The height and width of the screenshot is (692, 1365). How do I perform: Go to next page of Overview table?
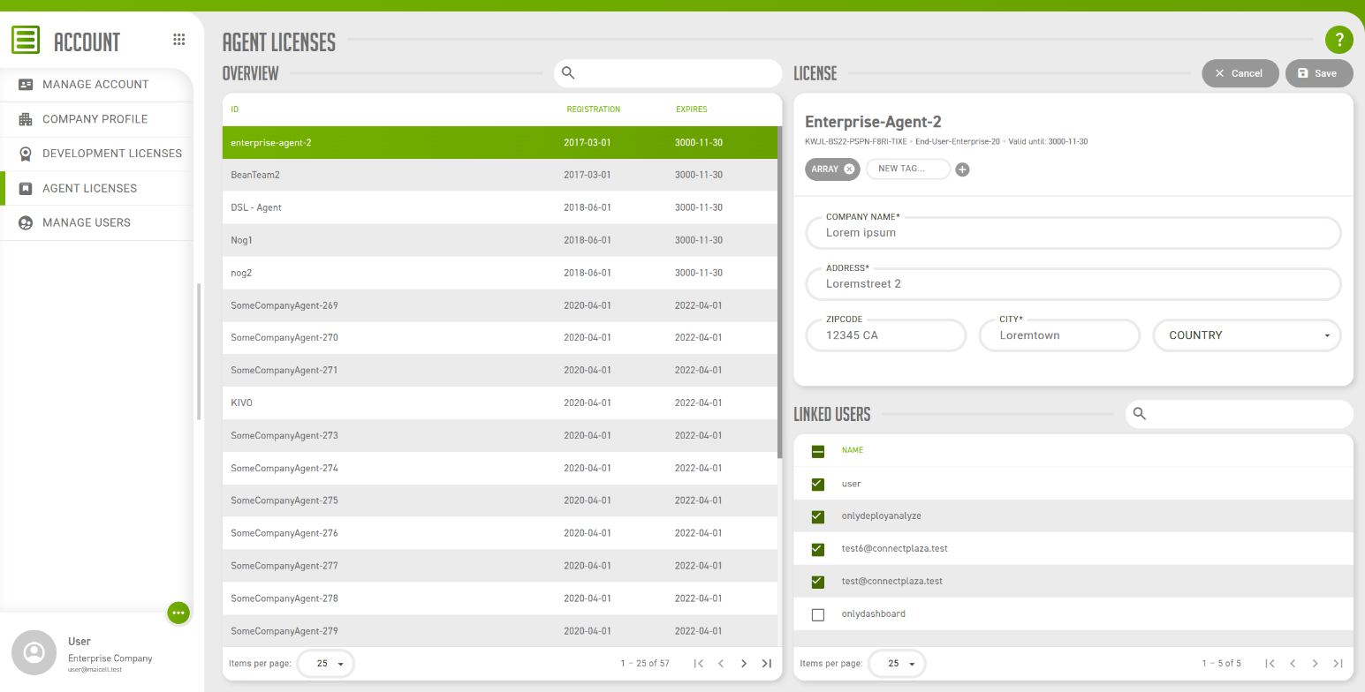[744, 664]
